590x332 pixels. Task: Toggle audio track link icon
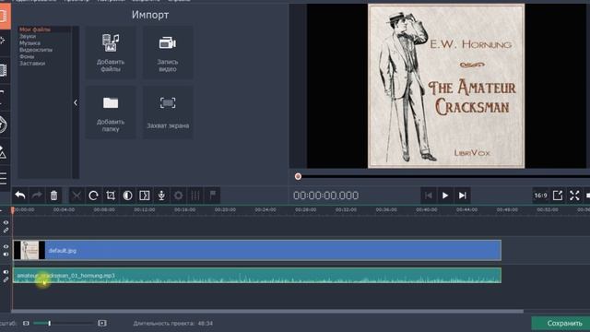tap(6, 279)
